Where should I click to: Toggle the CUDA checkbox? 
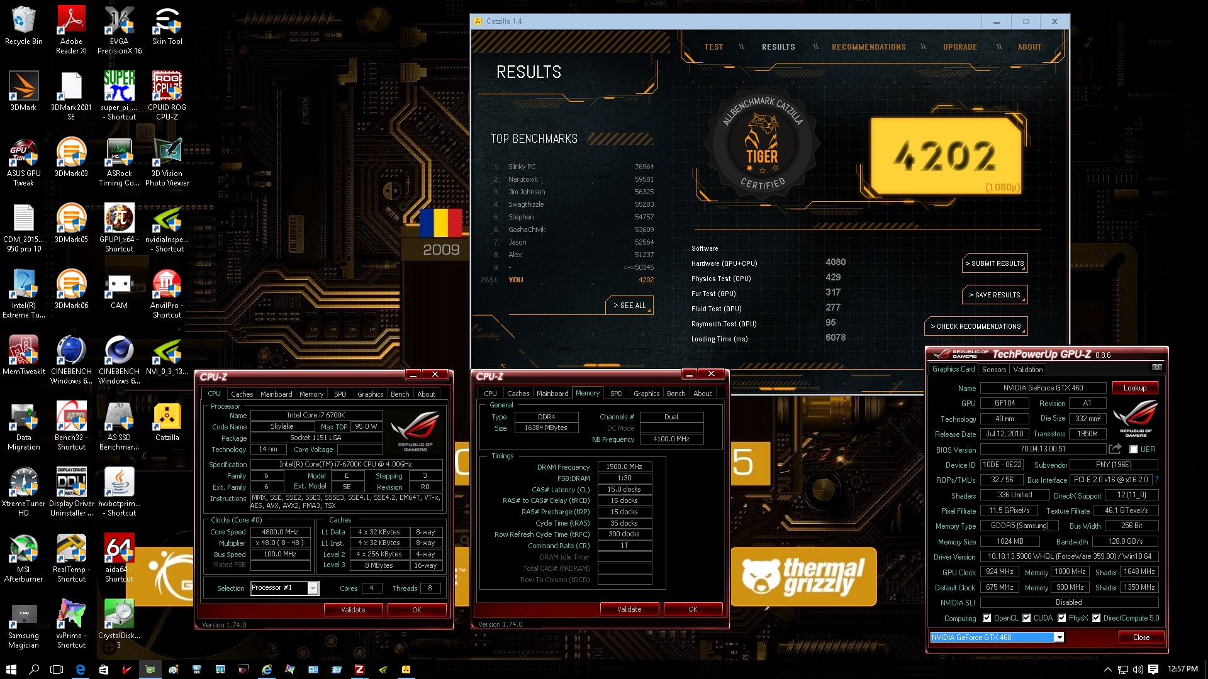point(1026,618)
